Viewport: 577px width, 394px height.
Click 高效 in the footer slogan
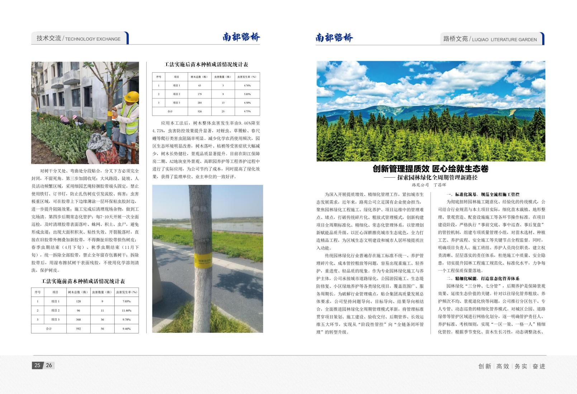coord(502,366)
